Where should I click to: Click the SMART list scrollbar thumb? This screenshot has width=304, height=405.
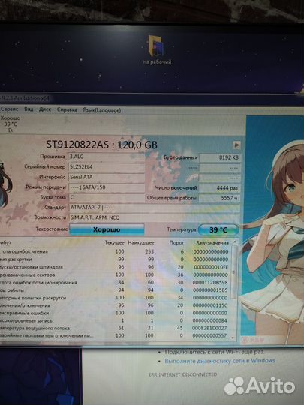tap(234, 271)
